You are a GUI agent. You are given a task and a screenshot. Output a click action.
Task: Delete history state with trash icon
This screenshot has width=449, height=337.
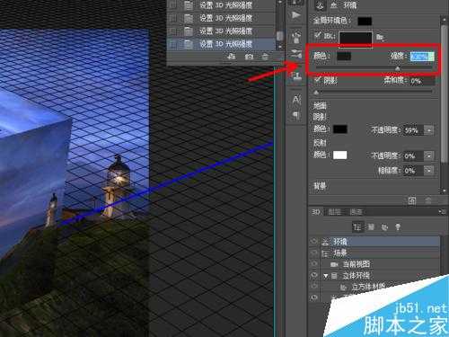pos(265,57)
